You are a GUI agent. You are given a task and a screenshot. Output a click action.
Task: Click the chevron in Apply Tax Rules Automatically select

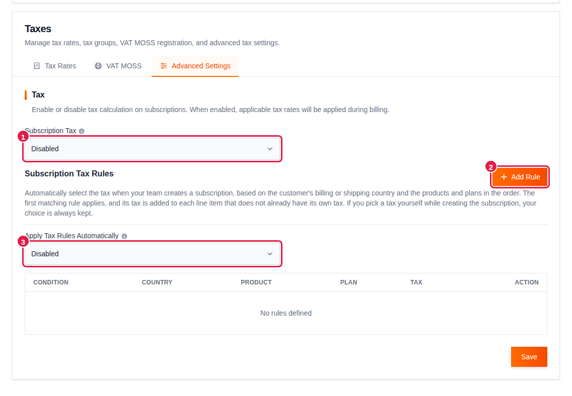coord(269,254)
